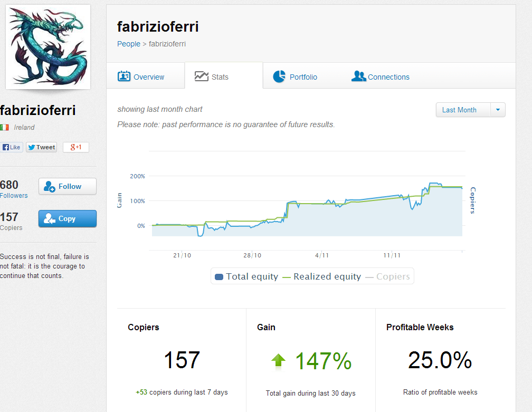This screenshot has width=532, height=412.
Task: Click the 'Ireland' country text
Action: (24, 128)
